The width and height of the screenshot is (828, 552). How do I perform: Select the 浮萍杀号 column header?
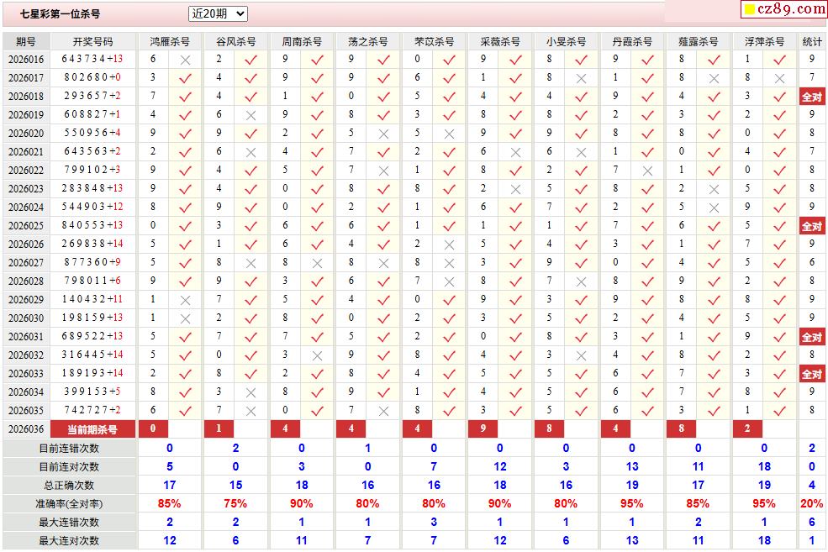tap(764, 42)
